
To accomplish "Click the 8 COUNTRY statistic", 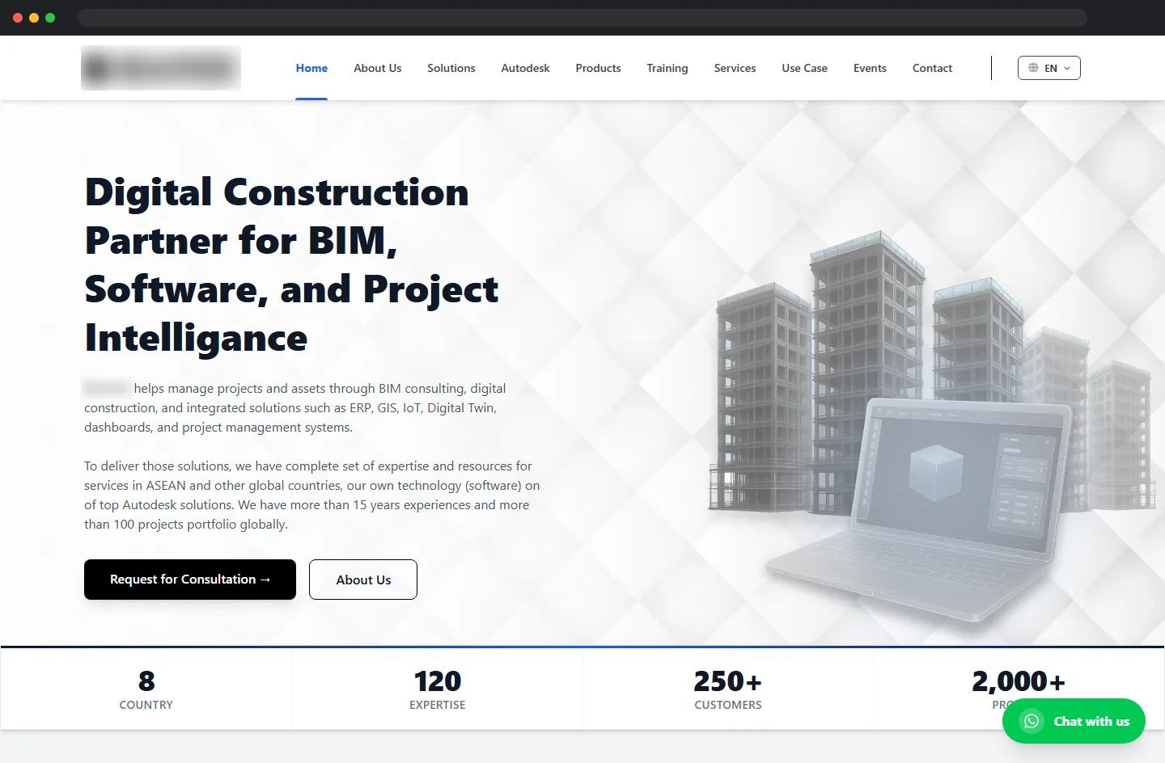I will pos(146,689).
